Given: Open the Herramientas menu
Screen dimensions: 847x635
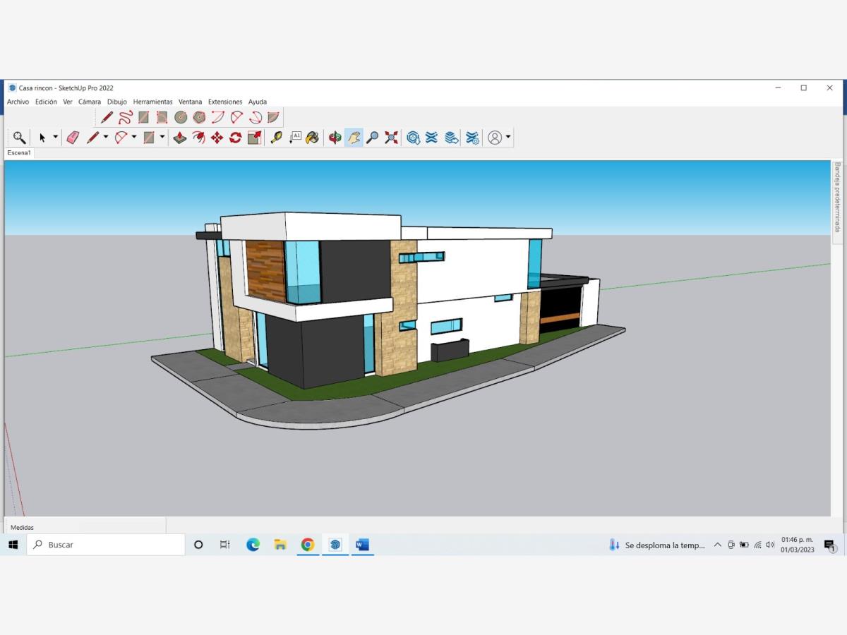Looking at the screenshot, I should pyautogui.click(x=152, y=102).
